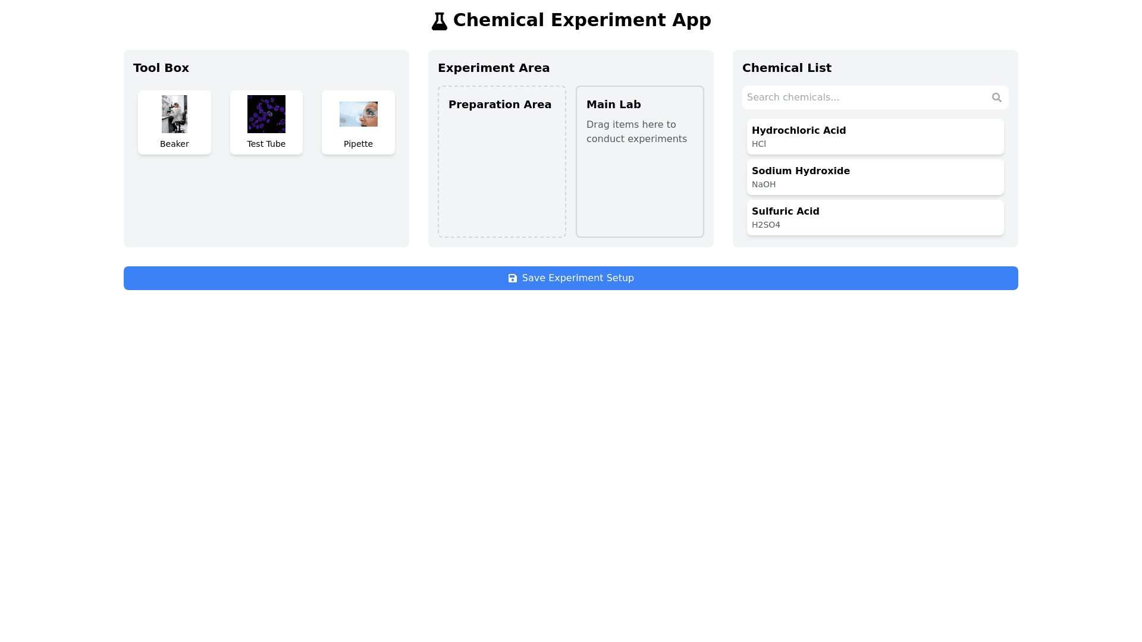Select the Beaker tool image

pyautogui.click(x=174, y=114)
